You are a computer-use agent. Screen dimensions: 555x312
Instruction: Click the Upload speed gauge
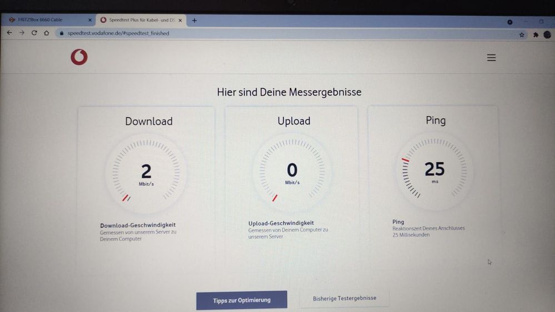click(292, 172)
